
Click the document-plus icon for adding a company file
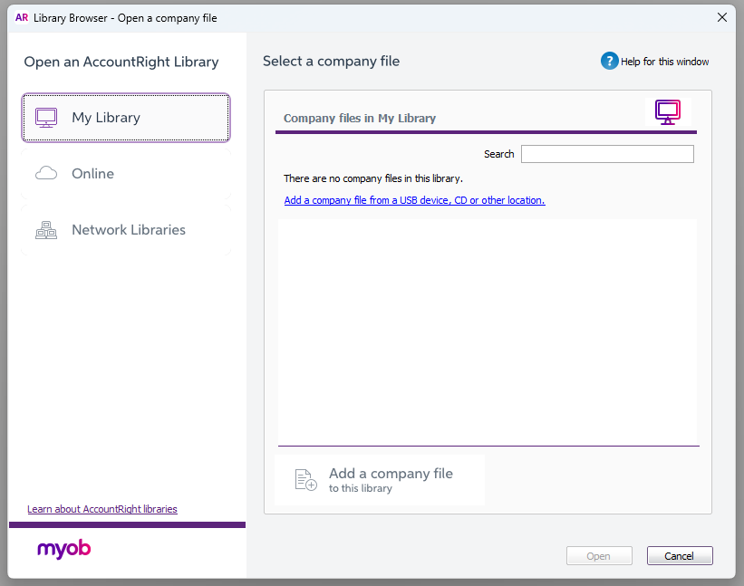[x=306, y=480]
